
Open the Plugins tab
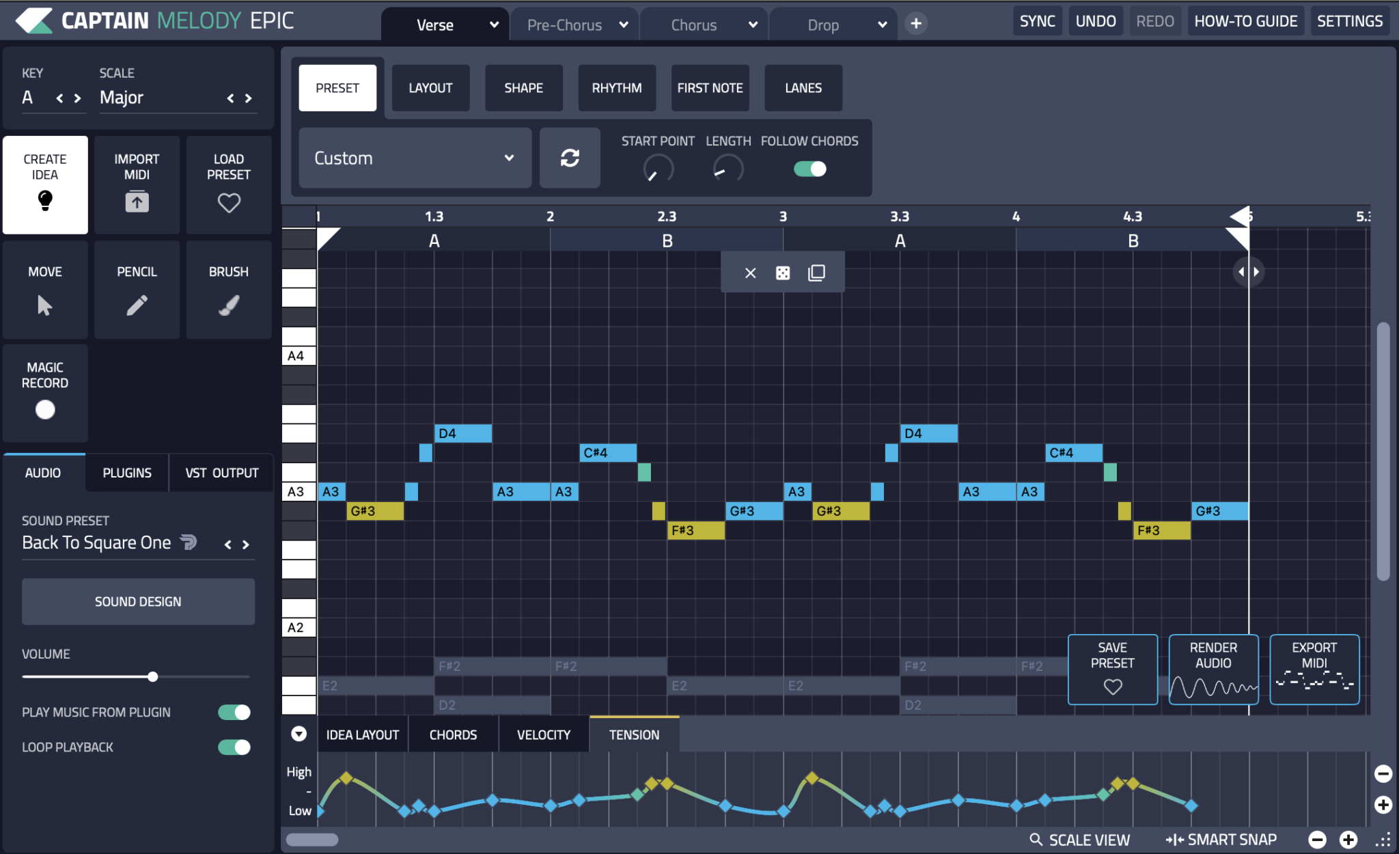[126, 472]
